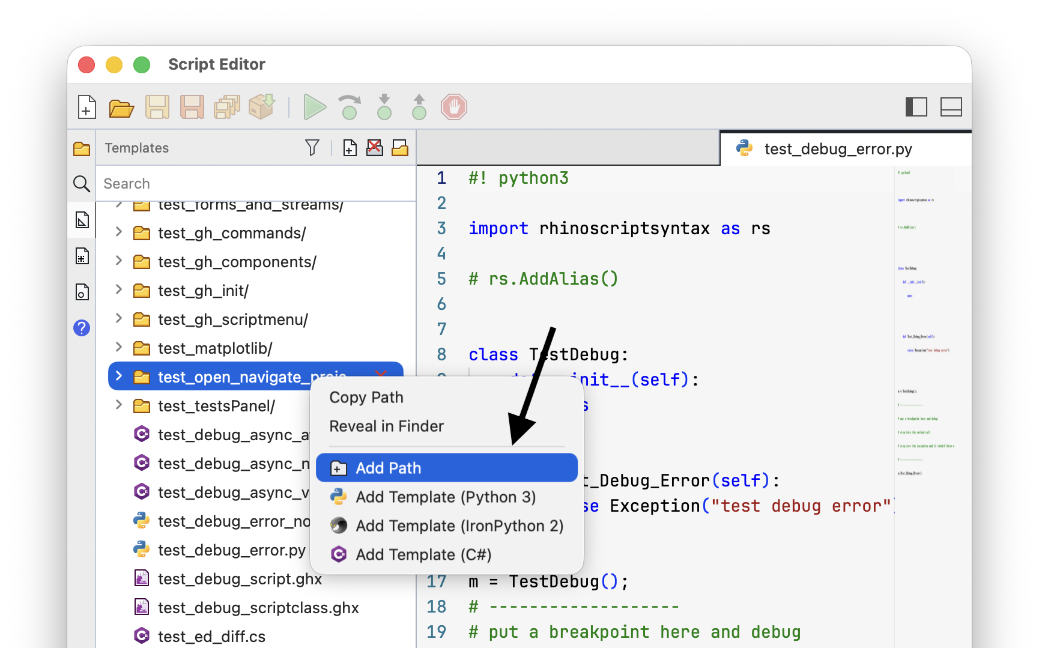Image resolution: width=1039 pixels, height=648 pixels.
Task: Toggle the bottom panel visibility
Action: [951, 107]
